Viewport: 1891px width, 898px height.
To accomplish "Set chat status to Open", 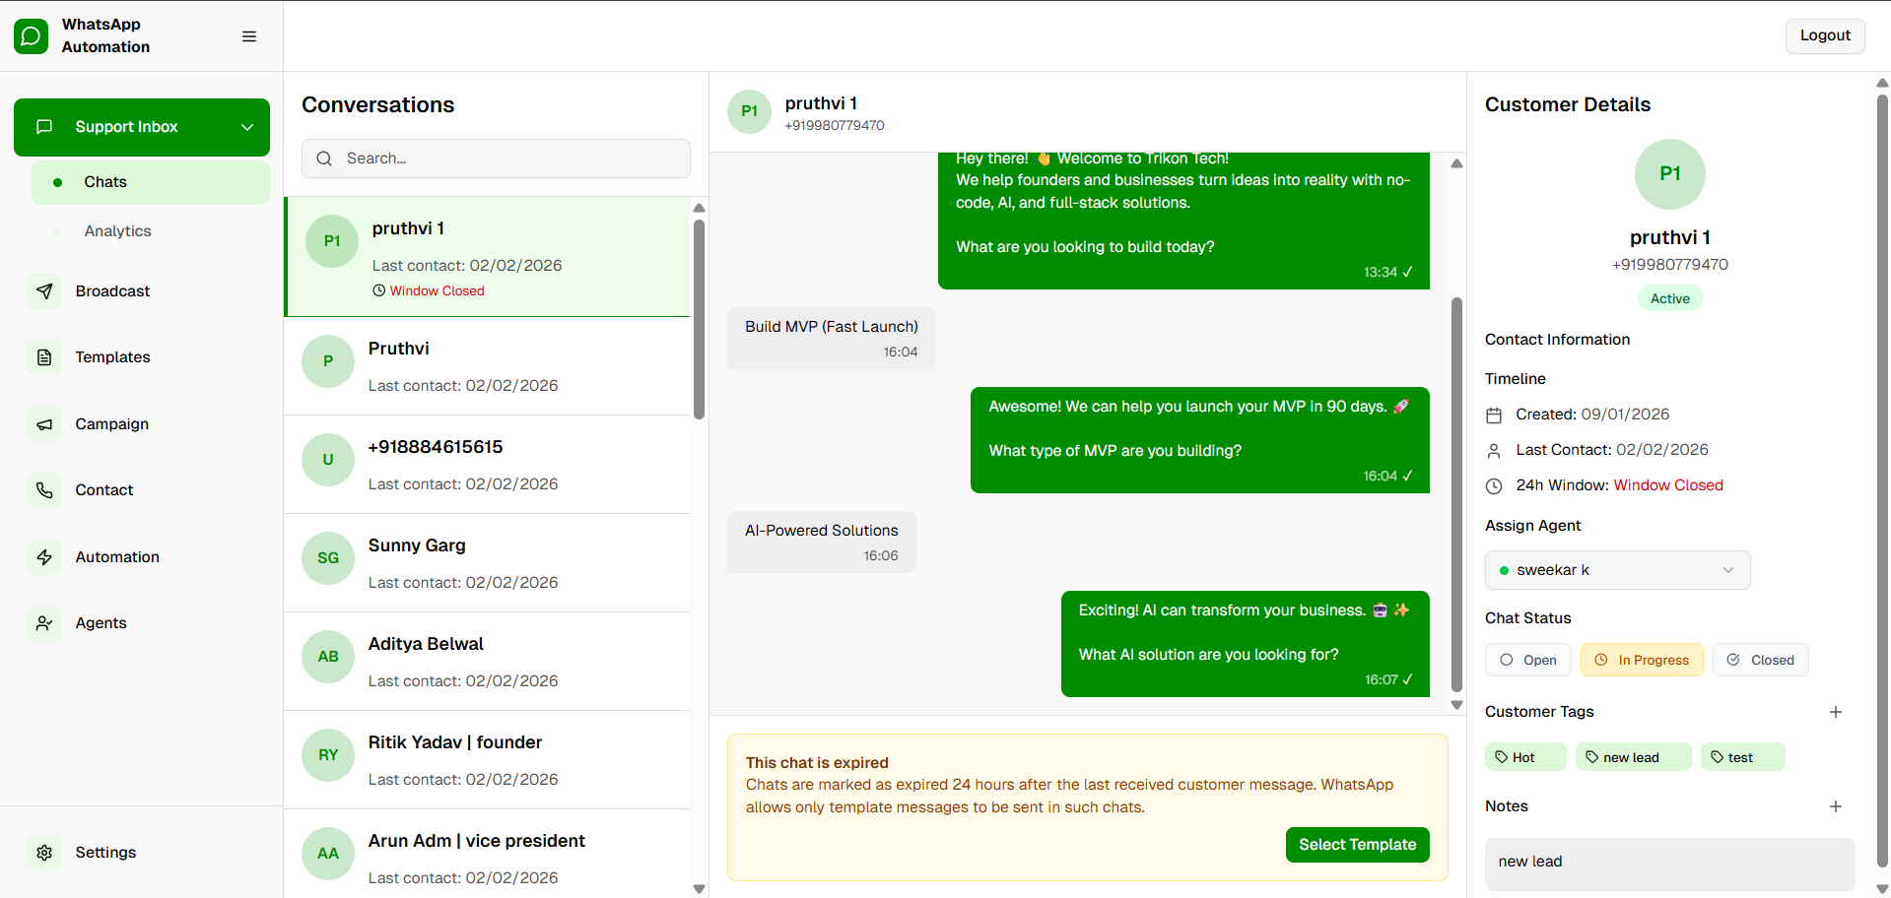I will coord(1527,660).
